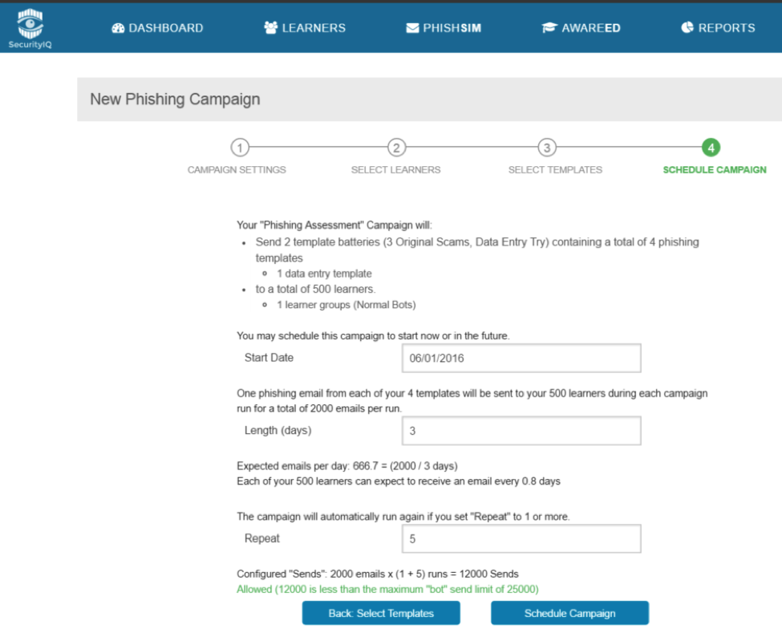
Task: Click the Start Date input field
Action: [x=521, y=359]
